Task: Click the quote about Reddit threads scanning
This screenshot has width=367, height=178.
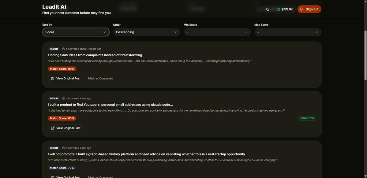Action: click(x=150, y=61)
